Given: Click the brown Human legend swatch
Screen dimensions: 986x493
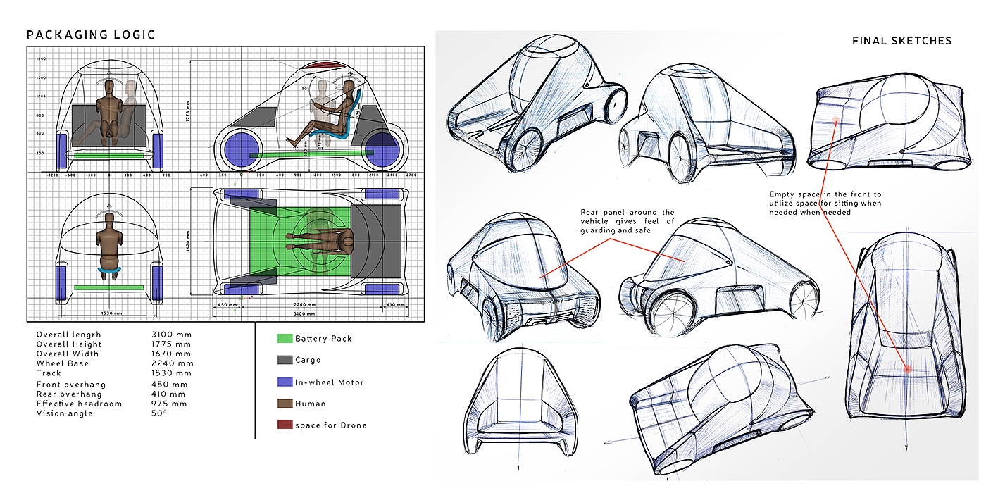Looking at the screenshot, I should pos(285,404).
